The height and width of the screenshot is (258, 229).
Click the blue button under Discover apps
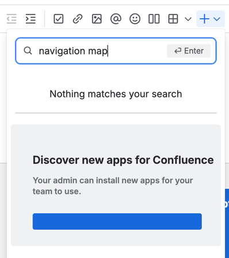[x=117, y=221]
